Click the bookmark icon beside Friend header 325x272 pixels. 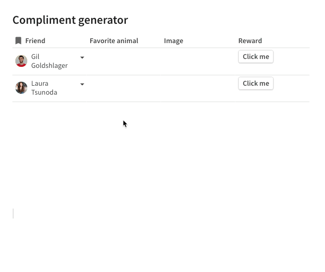pyautogui.click(x=18, y=41)
